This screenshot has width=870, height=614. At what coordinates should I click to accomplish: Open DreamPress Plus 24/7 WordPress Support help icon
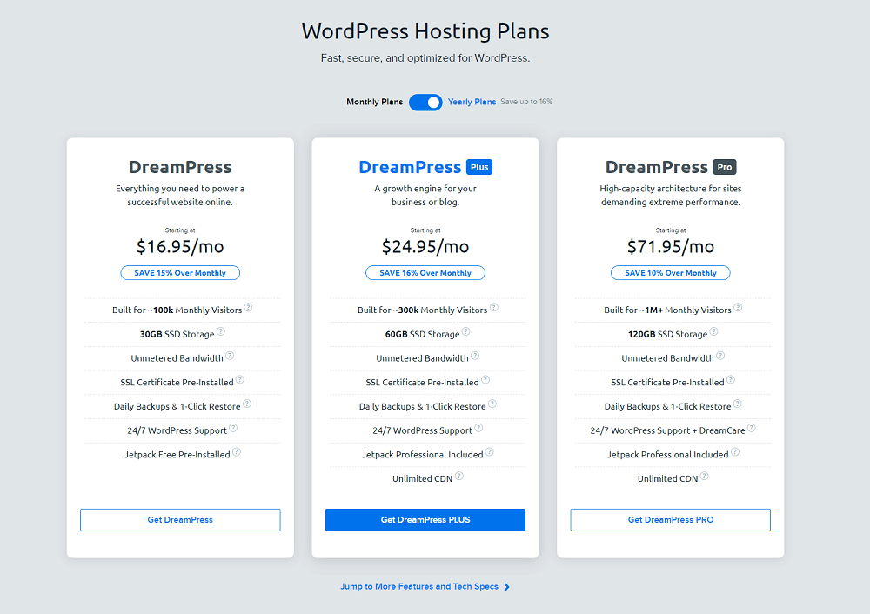(478, 428)
